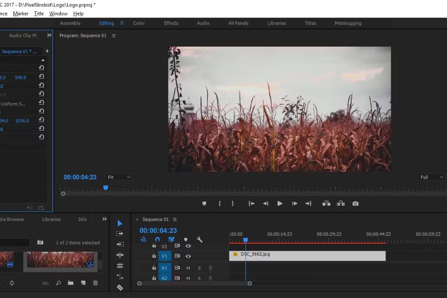Switch to the Color workspace tab
This screenshot has width=447, height=298.
pyautogui.click(x=139, y=23)
